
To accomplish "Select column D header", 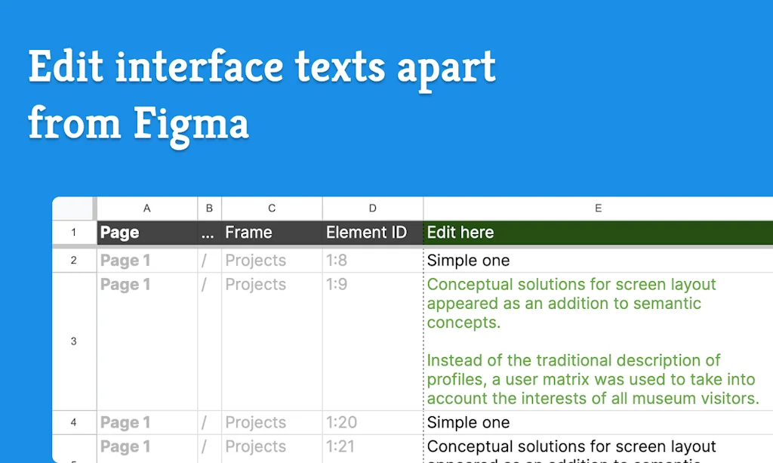I will pyautogui.click(x=372, y=208).
